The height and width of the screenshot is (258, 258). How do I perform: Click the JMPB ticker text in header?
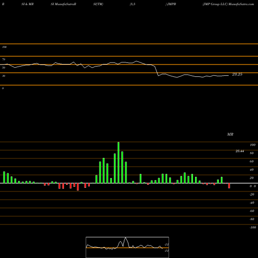click(171, 4)
